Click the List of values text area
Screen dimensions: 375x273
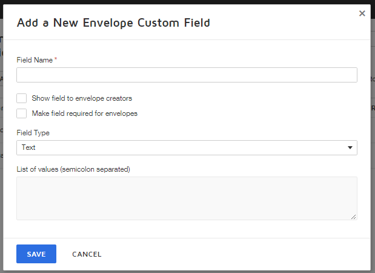point(187,198)
